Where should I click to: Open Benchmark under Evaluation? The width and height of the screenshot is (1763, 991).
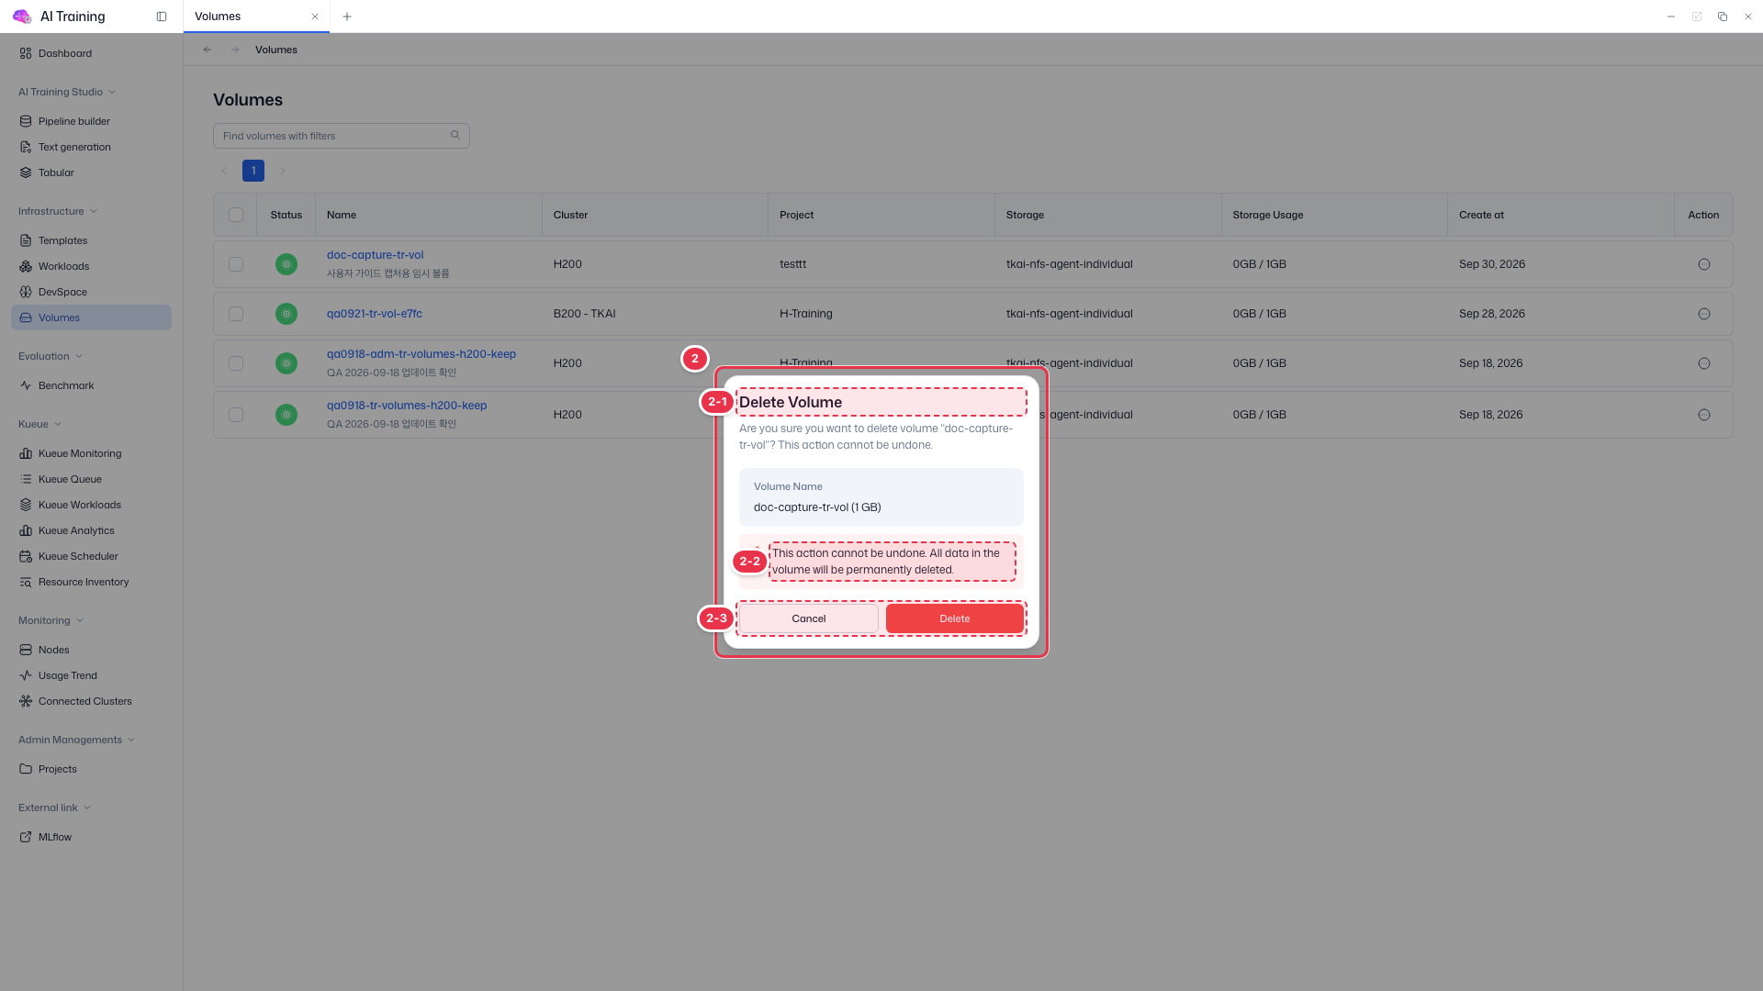click(x=91, y=385)
